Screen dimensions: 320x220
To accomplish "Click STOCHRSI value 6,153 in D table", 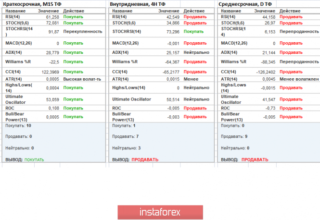I will pos(270,32).
